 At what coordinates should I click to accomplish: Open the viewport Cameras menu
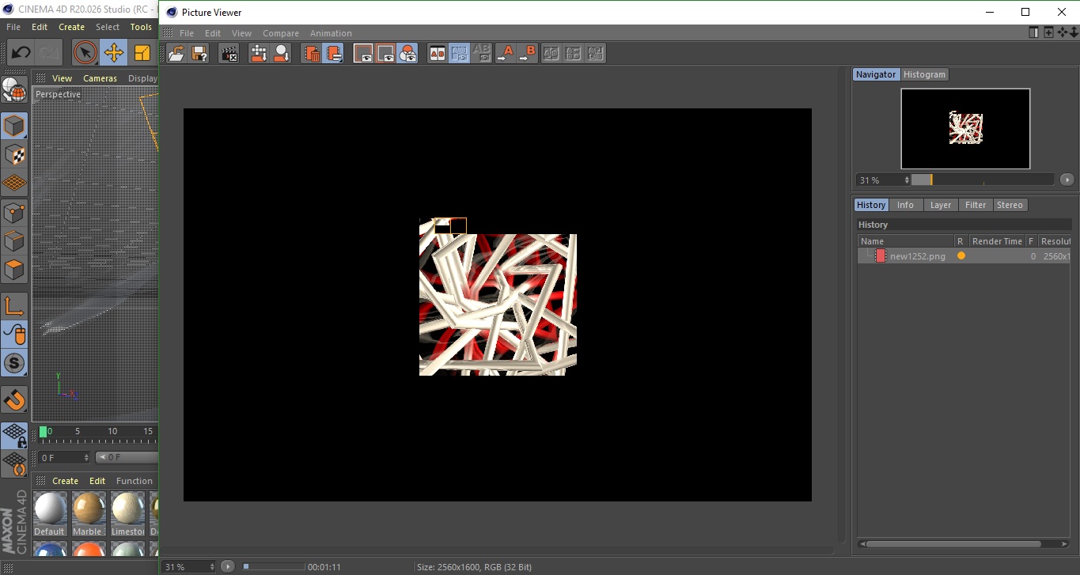click(100, 78)
